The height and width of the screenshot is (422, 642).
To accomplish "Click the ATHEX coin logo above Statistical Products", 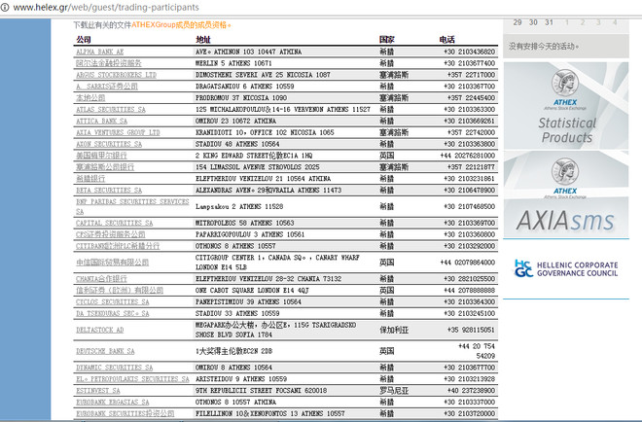I will click(x=565, y=83).
